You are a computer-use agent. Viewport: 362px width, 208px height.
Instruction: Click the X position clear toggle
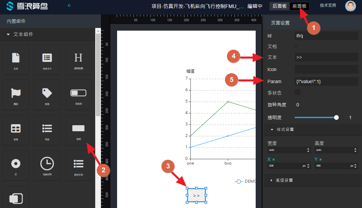tap(274, 160)
